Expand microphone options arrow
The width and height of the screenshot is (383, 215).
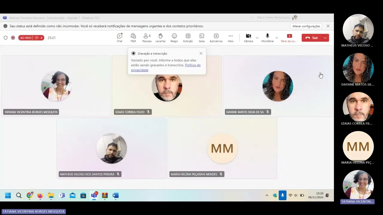click(276, 38)
